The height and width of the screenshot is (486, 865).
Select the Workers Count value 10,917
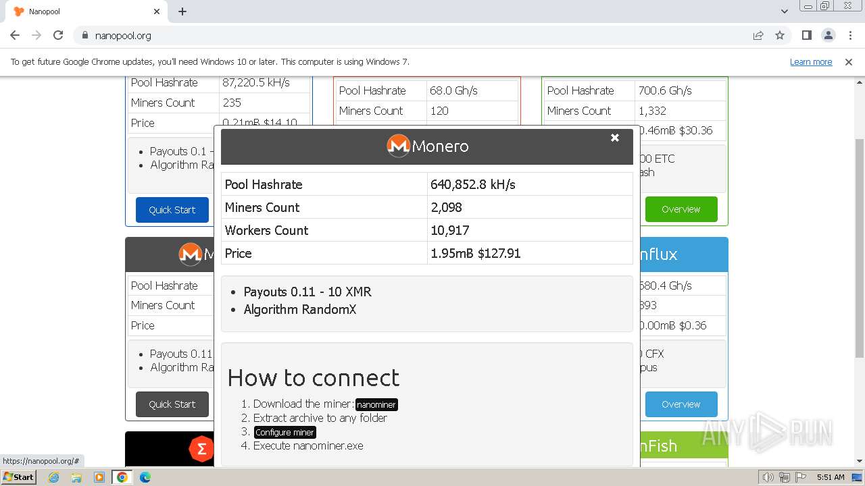450,230
